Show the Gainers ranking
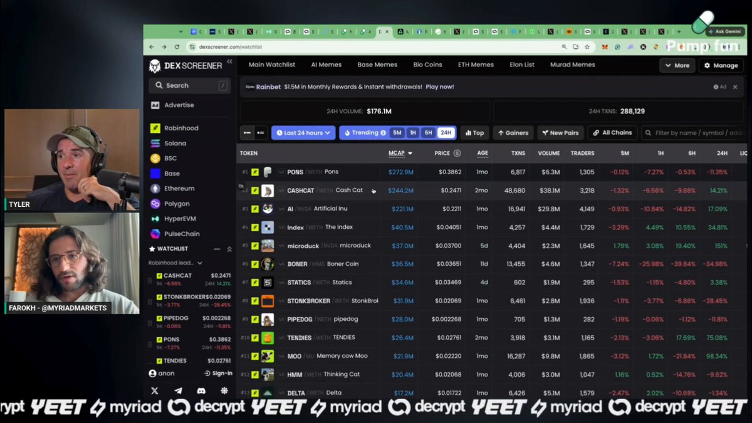Image resolution: width=752 pixels, height=423 pixels. (513, 133)
